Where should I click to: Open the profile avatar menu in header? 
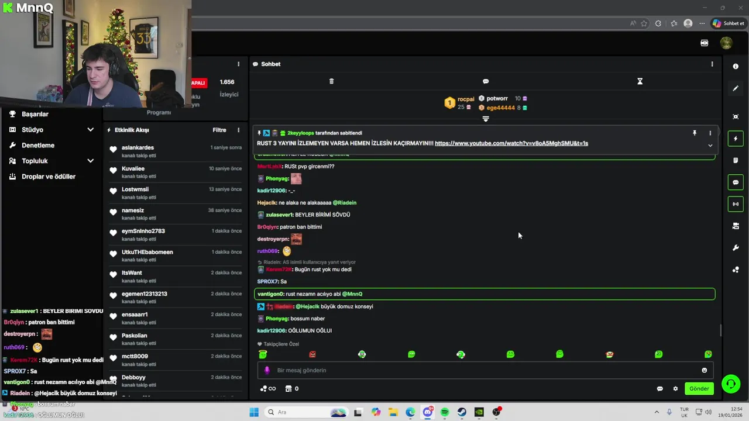point(726,43)
